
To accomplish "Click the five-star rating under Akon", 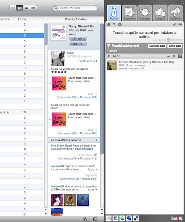I will (59, 72).
